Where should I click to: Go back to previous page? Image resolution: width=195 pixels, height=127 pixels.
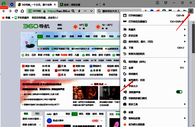pos(4,11)
